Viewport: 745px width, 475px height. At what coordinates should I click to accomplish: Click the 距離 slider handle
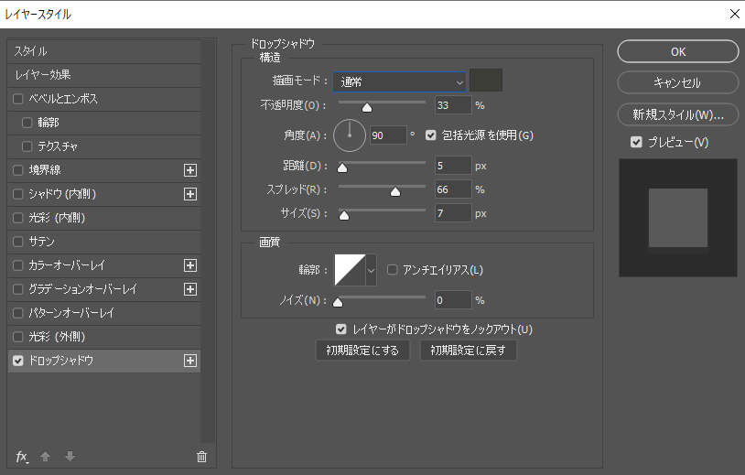[342, 168]
